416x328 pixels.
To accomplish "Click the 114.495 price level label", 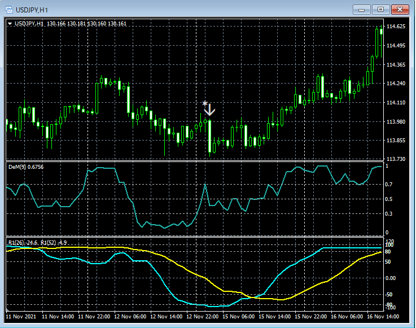I will tap(396, 46).
